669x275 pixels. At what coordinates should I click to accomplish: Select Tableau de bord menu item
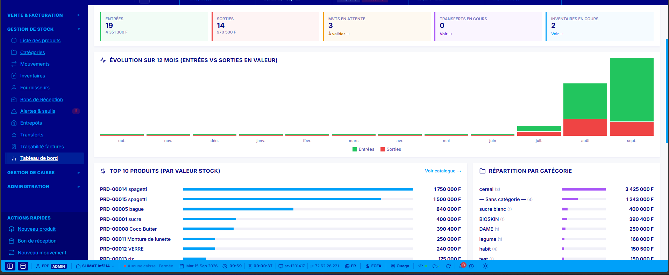pos(45,158)
